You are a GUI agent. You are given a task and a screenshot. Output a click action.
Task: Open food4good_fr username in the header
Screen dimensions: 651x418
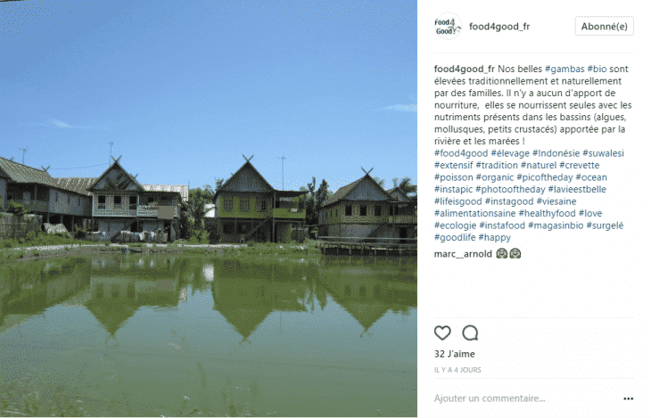(x=499, y=26)
